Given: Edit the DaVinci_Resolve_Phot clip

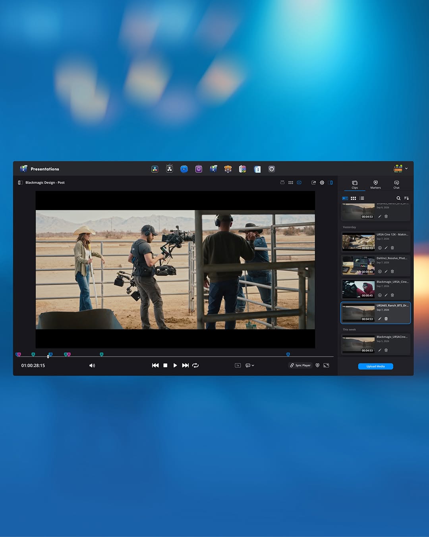Looking at the screenshot, I should click(x=386, y=271).
